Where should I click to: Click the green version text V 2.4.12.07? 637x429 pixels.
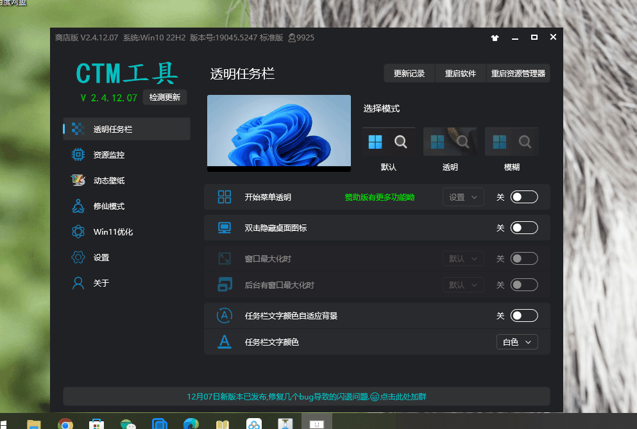point(109,98)
